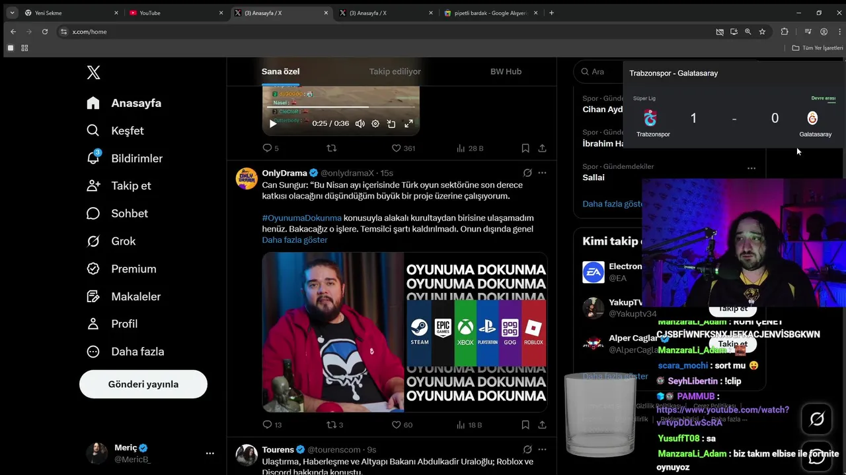
Task: Click #OyunumaDokunma hashtag
Action: (x=301, y=218)
